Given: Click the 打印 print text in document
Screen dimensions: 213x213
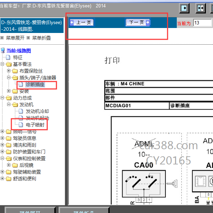Looking at the screenshot, I should pyautogui.click(x=112, y=60).
